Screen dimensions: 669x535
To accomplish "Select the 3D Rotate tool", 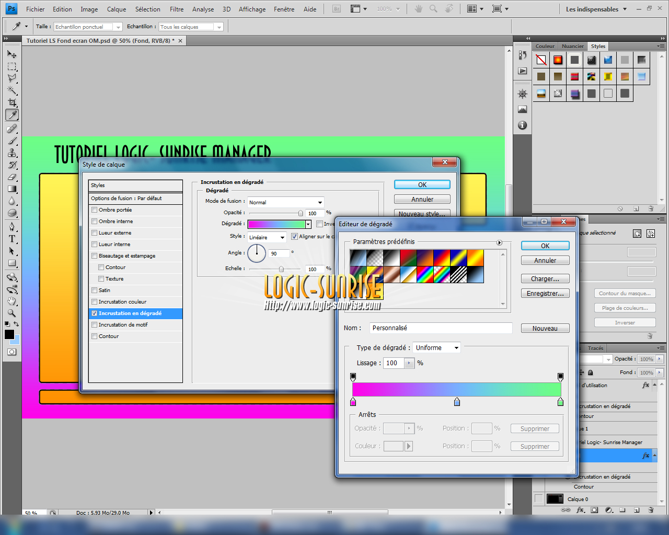I will (x=12, y=277).
